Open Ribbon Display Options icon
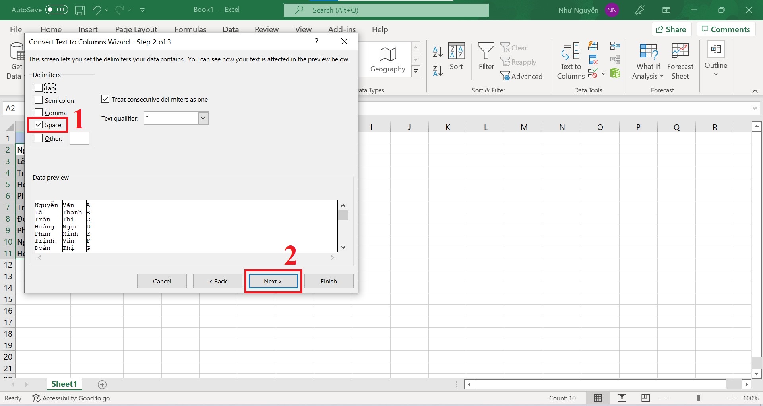This screenshot has height=406, width=763. point(666,10)
